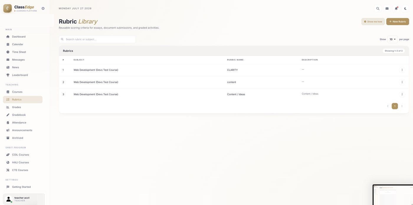Toggle dark mode moon icon
This screenshot has height=205, width=413.
click(x=405, y=9)
